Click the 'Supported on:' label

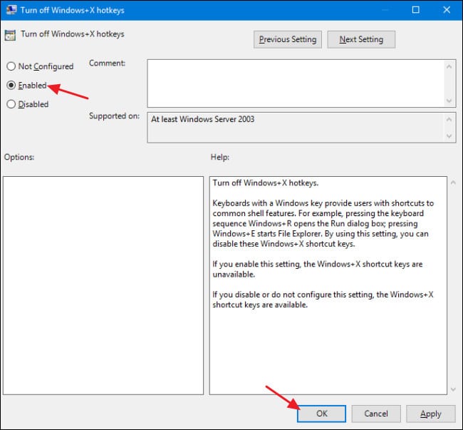(x=114, y=116)
